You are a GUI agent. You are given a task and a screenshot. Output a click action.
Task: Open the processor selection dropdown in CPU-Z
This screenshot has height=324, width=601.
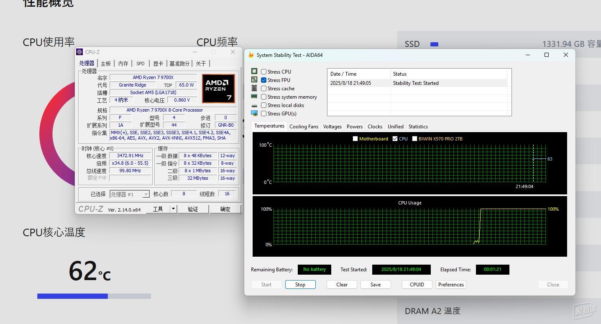click(146, 194)
